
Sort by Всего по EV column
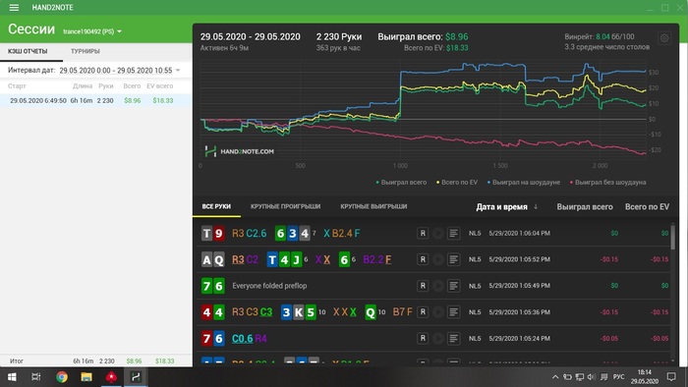coord(647,207)
